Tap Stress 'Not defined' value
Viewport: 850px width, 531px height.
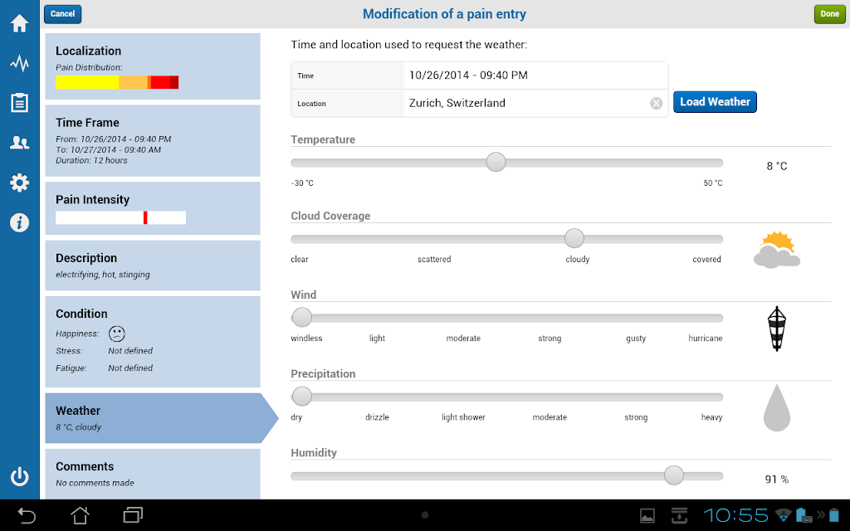click(x=130, y=351)
